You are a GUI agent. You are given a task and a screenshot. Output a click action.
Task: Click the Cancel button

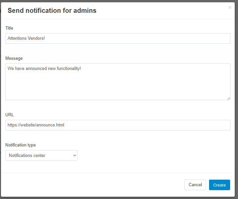195,185
